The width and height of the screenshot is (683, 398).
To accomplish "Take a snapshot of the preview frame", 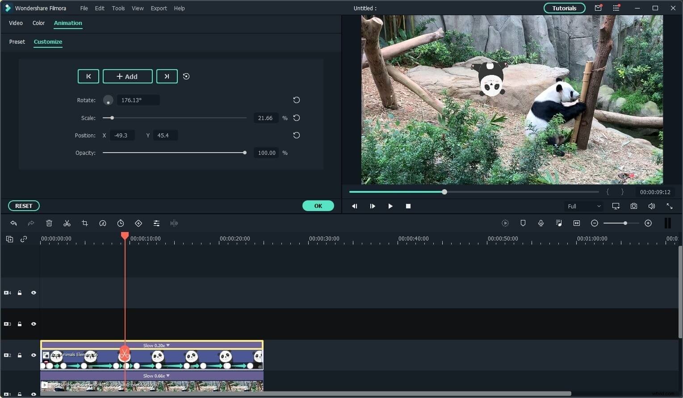I will [x=633, y=206].
